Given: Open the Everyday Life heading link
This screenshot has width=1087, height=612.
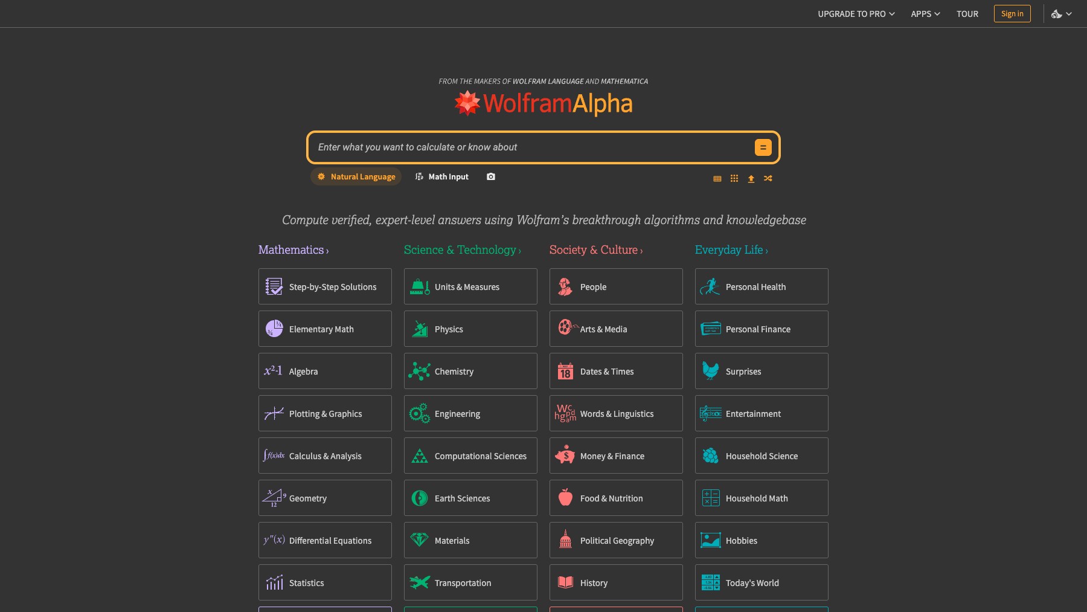Looking at the screenshot, I should click(731, 250).
